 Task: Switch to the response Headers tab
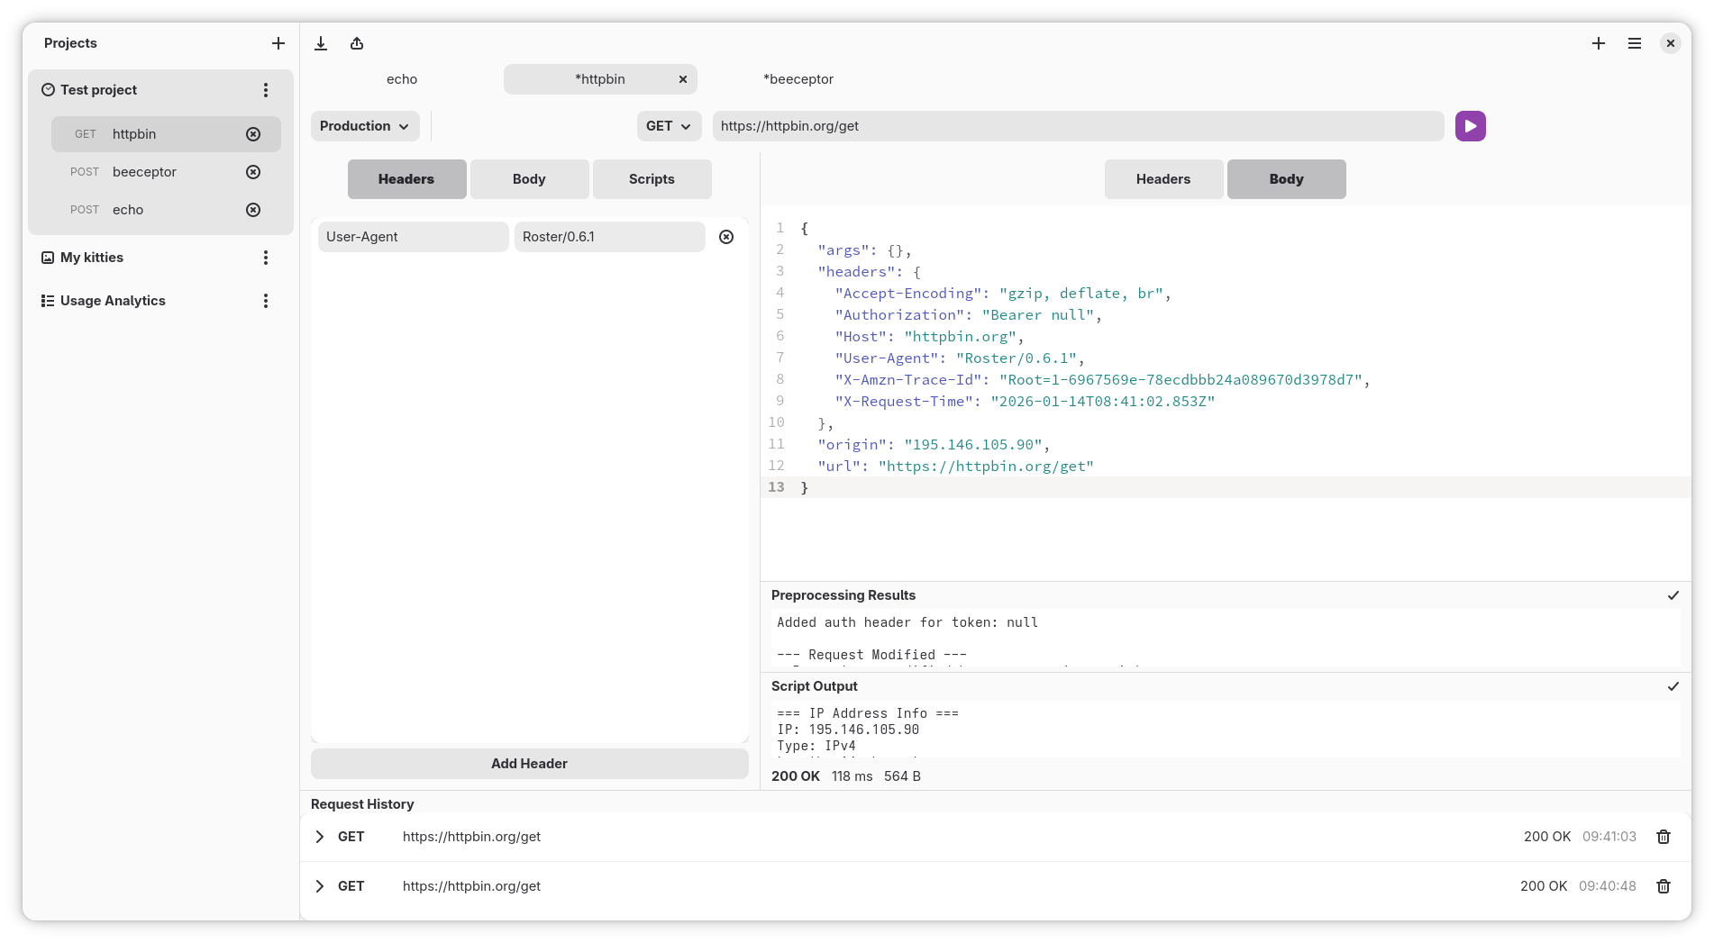click(1163, 178)
